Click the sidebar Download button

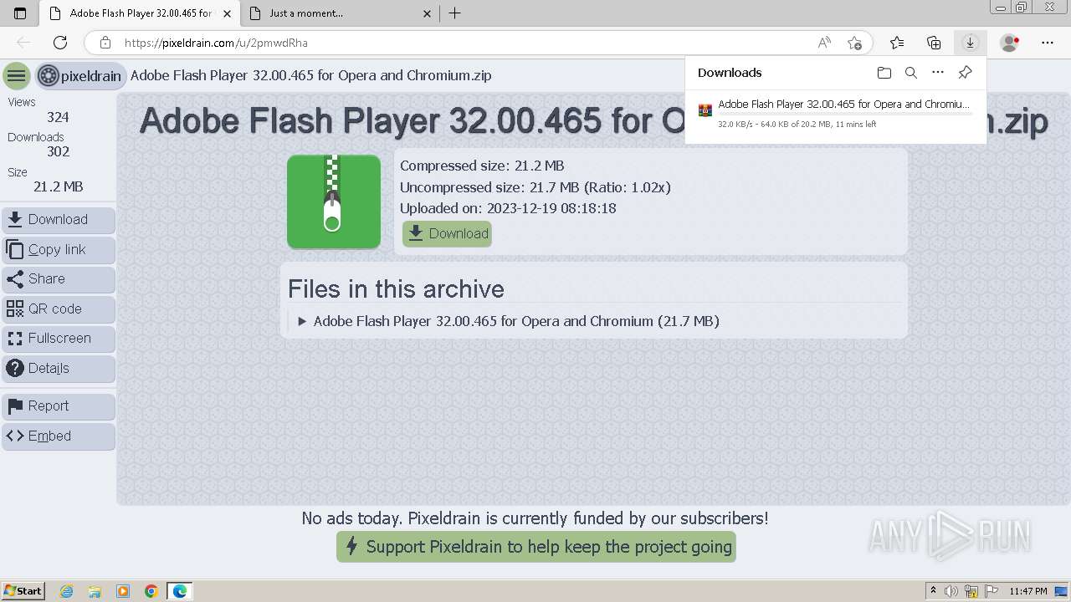(59, 220)
